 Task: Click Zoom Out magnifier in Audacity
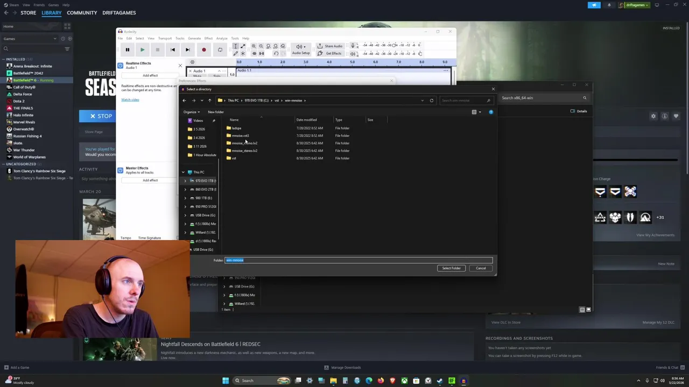coord(261,46)
